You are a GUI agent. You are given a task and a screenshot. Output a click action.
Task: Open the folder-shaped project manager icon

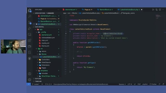[x=30, y=46]
